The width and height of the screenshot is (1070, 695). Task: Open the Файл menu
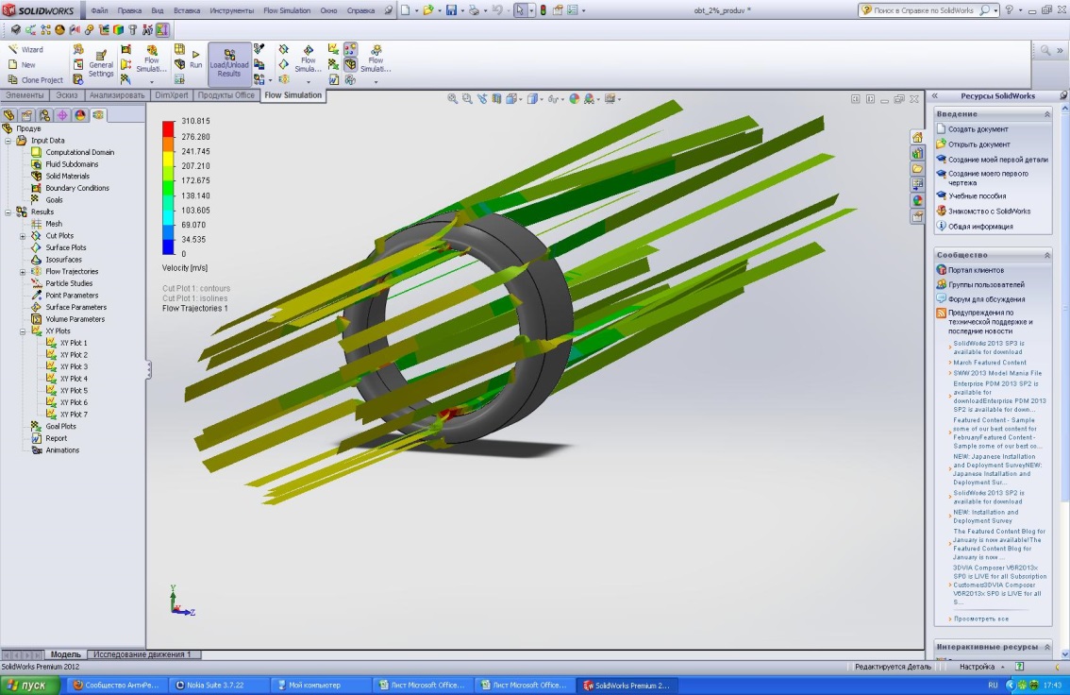[99, 10]
